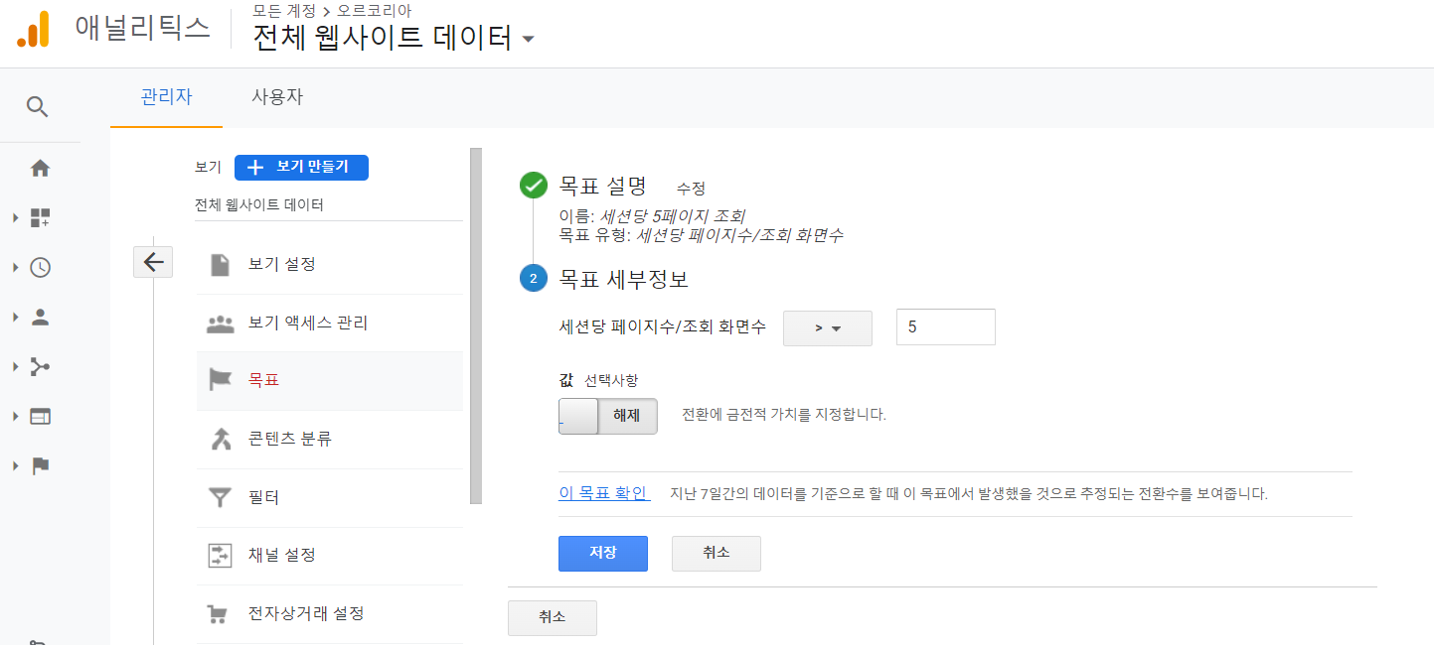Open 콘텐츠 분류 menu item

click(x=330, y=439)
